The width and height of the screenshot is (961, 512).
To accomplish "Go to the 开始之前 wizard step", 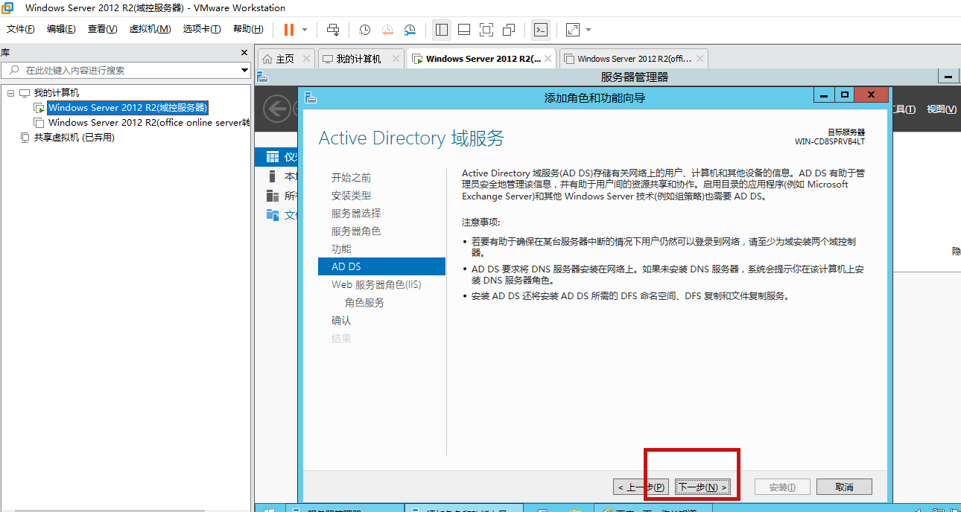I will 351,178.
